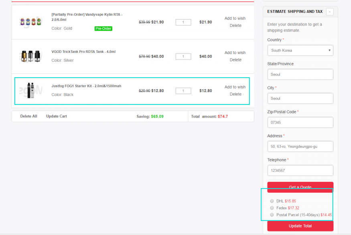This screenshot has width=351, height=235.
Task: Click the Update Total button
Action: point(300,226)
